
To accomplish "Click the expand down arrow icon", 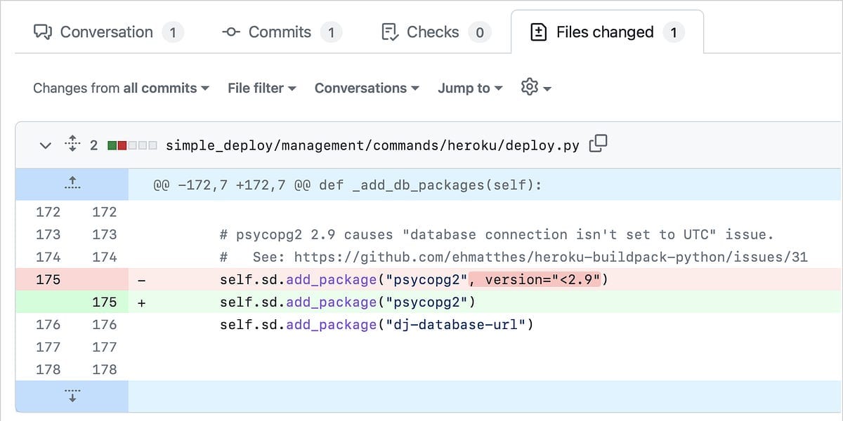I will [71, 396].
